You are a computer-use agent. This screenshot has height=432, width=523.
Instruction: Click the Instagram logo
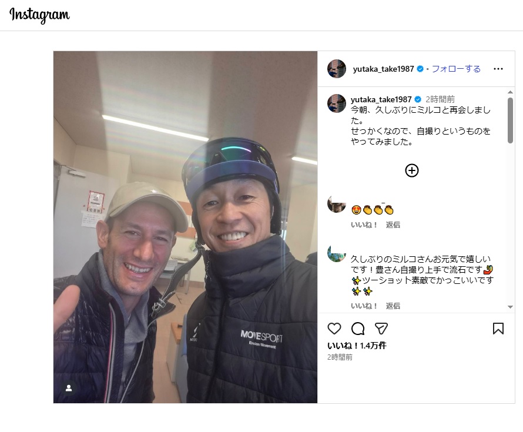pos(39,15)
